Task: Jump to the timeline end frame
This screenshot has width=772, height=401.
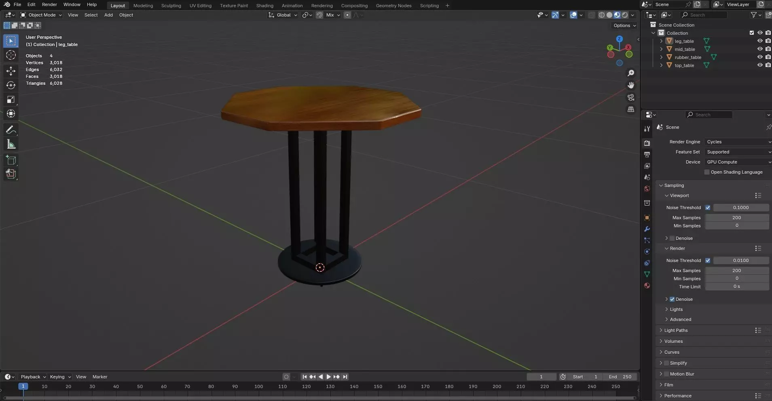Action: tap(345, 377)
